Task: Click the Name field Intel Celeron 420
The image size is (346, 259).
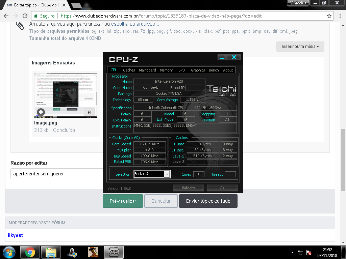Action: click(169, 82)
